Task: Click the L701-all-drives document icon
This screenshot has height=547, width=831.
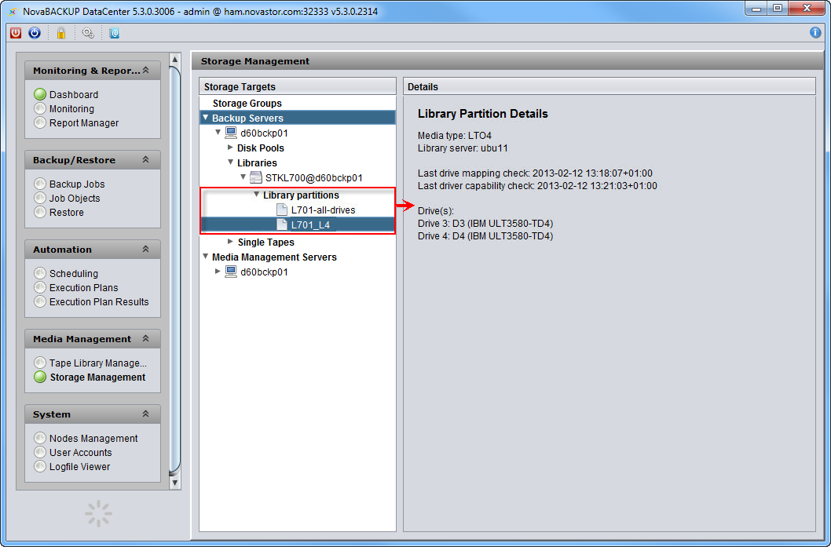Action: tap(282, 210)
